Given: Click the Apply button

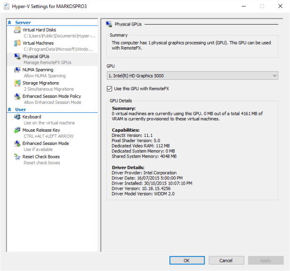Looking at the screenshot, I should (x=266, y=260).
